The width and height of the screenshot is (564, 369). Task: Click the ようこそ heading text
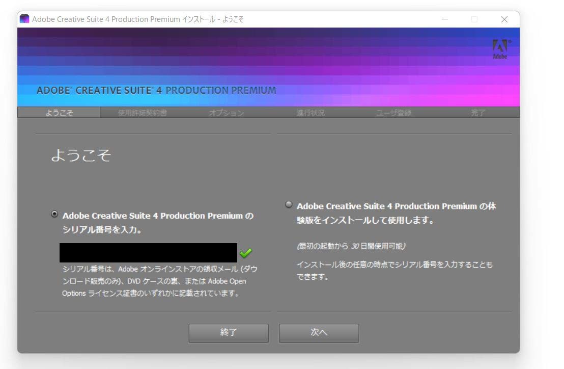[81, 155]
